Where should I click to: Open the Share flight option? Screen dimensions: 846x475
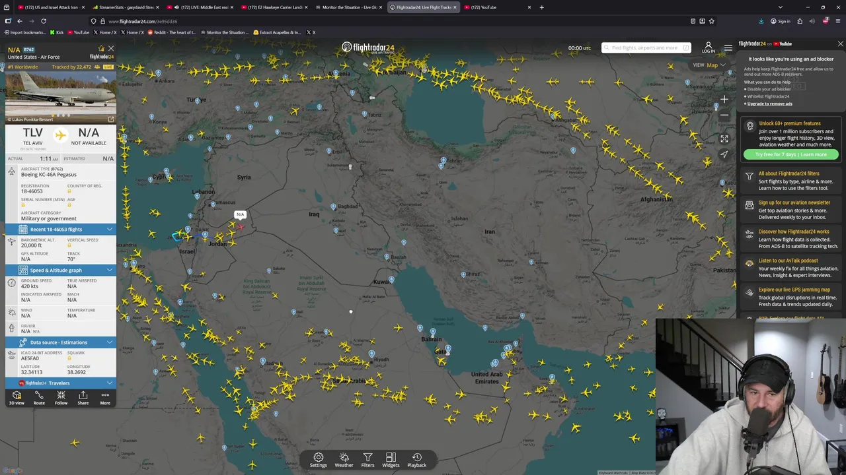(83, 398)
